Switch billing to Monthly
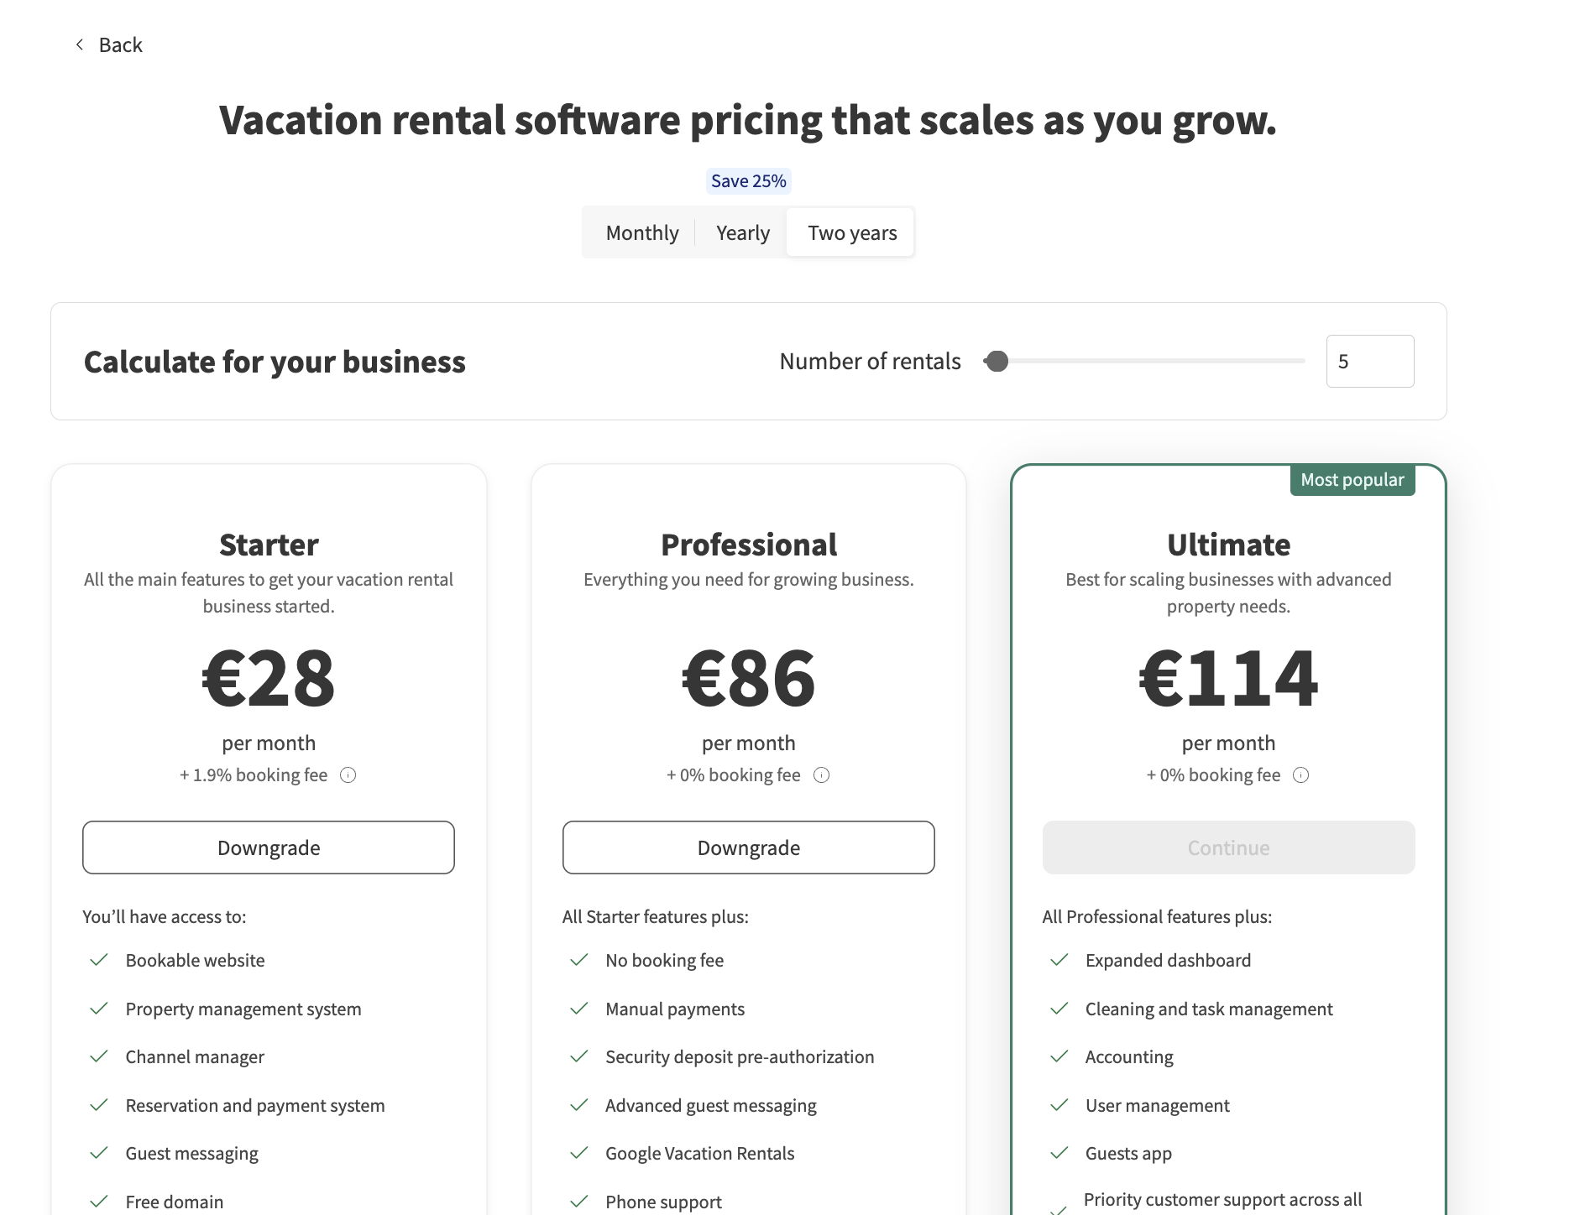Viewport: 1580px width, 1215px height. click(x=642, y=232)
